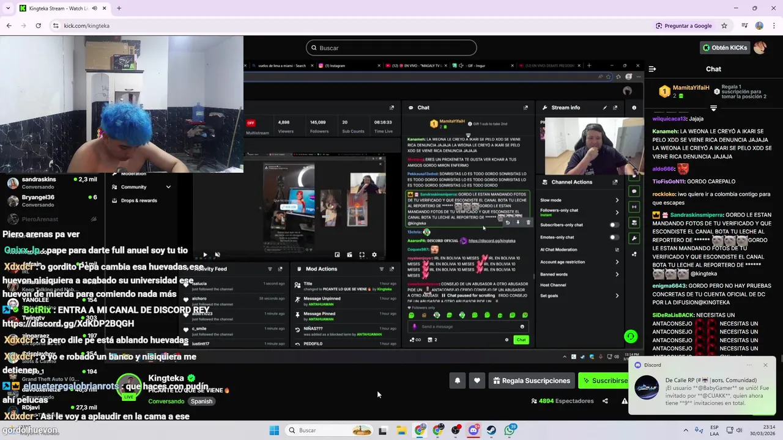The width and height of the screenshot is (783, 440).
Task: Open the Mod Actions filter menu
Action: [382, 269]
